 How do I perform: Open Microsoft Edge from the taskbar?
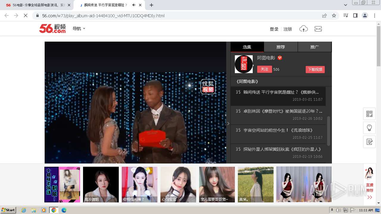(64, 210)
